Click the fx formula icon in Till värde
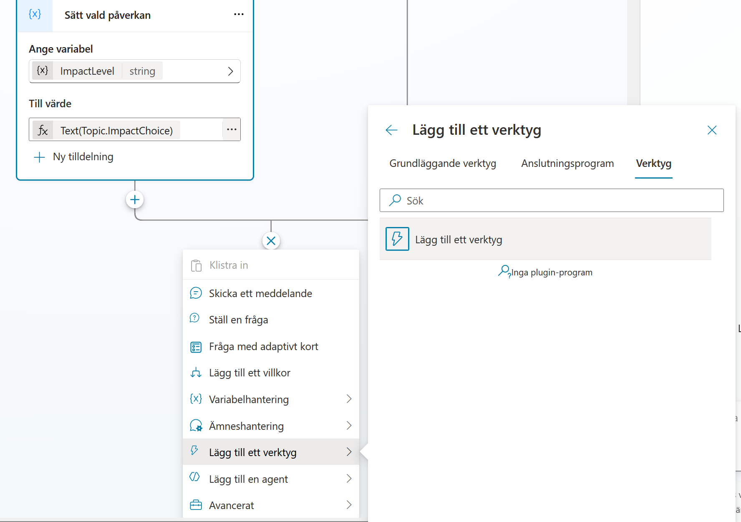 coord(43,131)
